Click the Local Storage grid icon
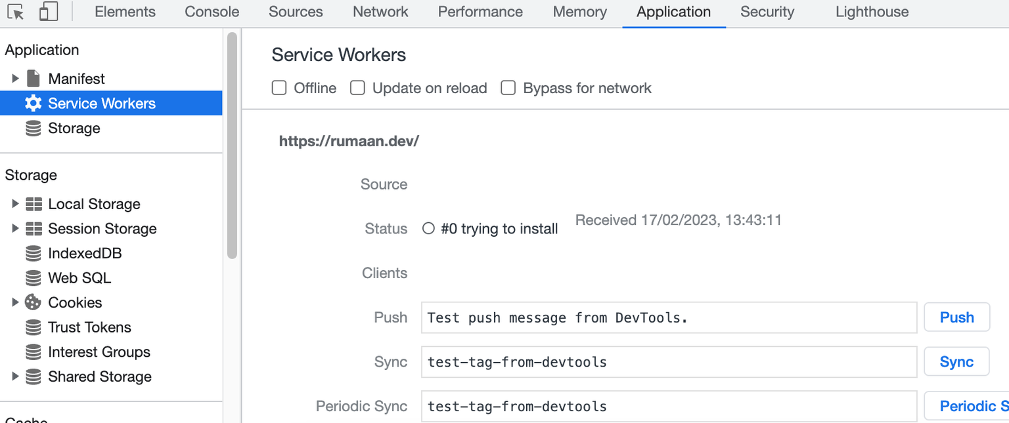The image size is (1009, 423). [x=34, y=204]
